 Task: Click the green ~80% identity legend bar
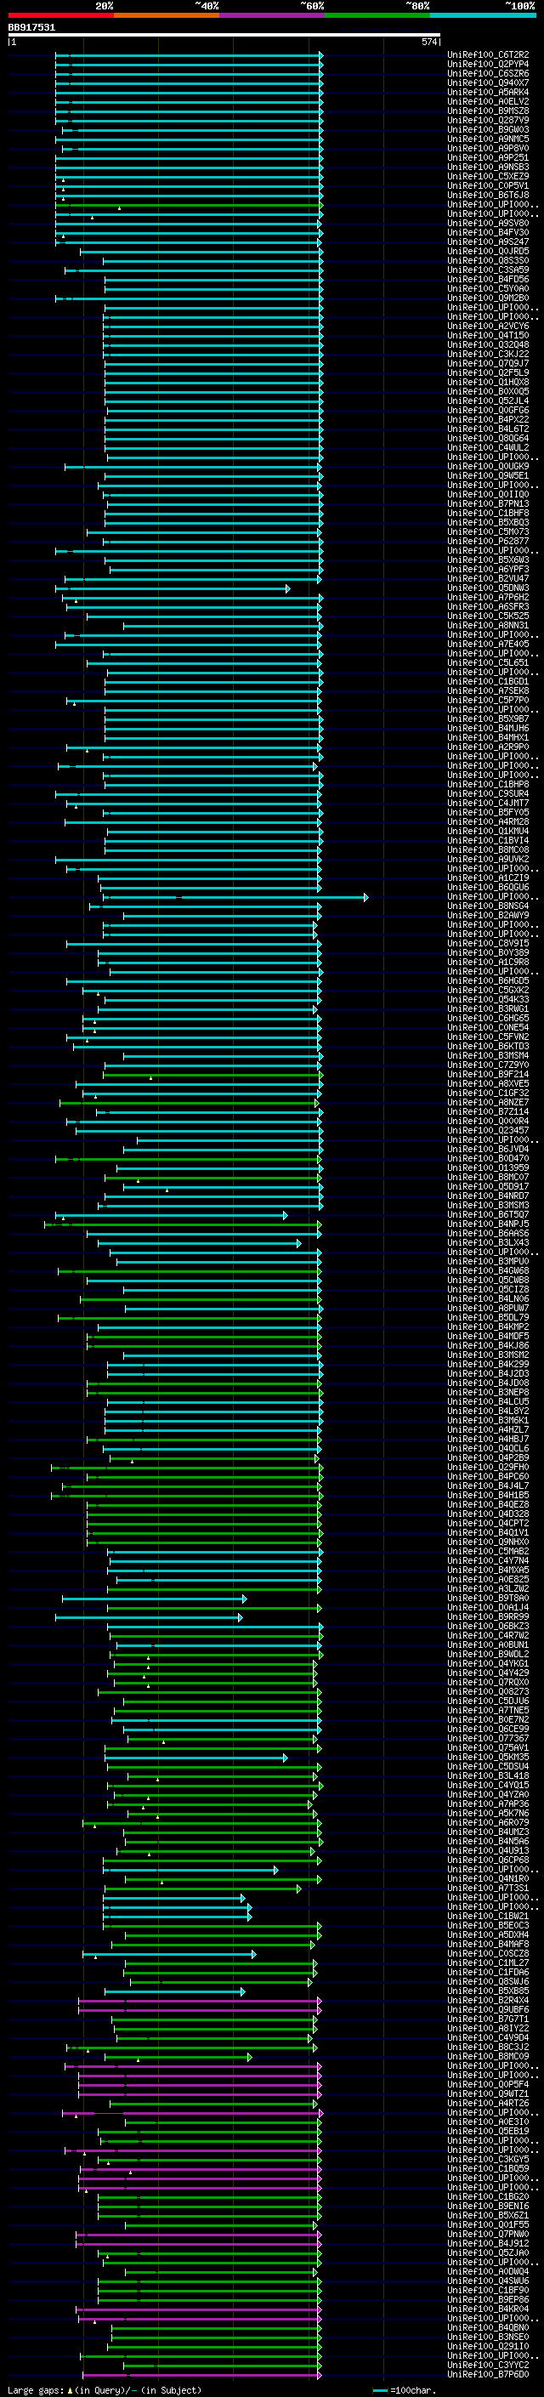click(x=377, y=15)
